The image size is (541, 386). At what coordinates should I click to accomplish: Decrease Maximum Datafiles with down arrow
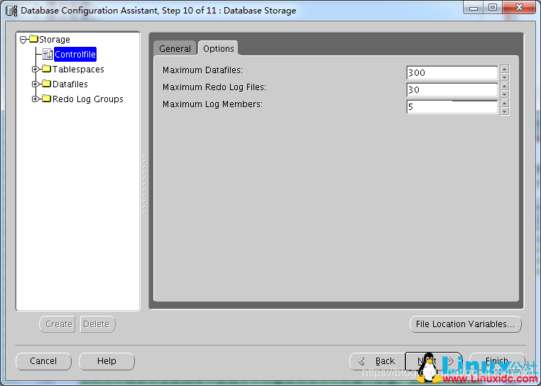(504, 77)
